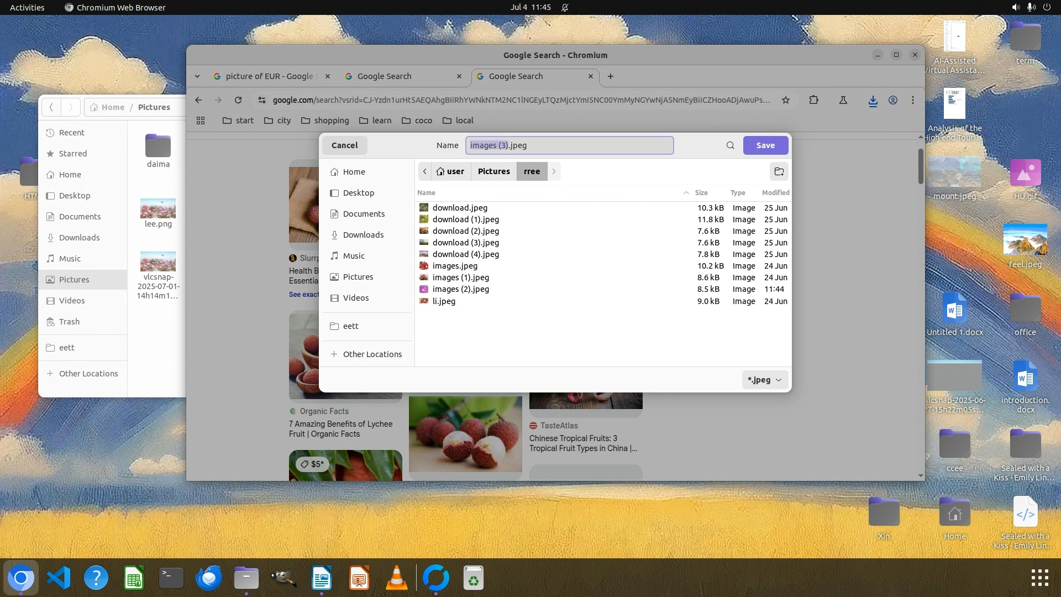Click path bar forward chevron after ree
Screen dimensions: 1061x597
554,171
